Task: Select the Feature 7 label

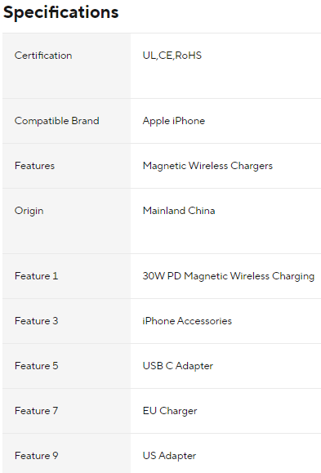Action: click(x=36, y=411)
